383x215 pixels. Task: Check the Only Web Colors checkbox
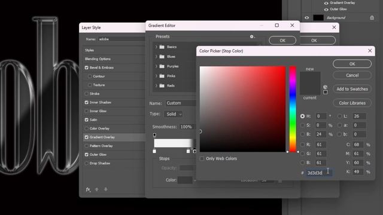[x=202, y=159]
